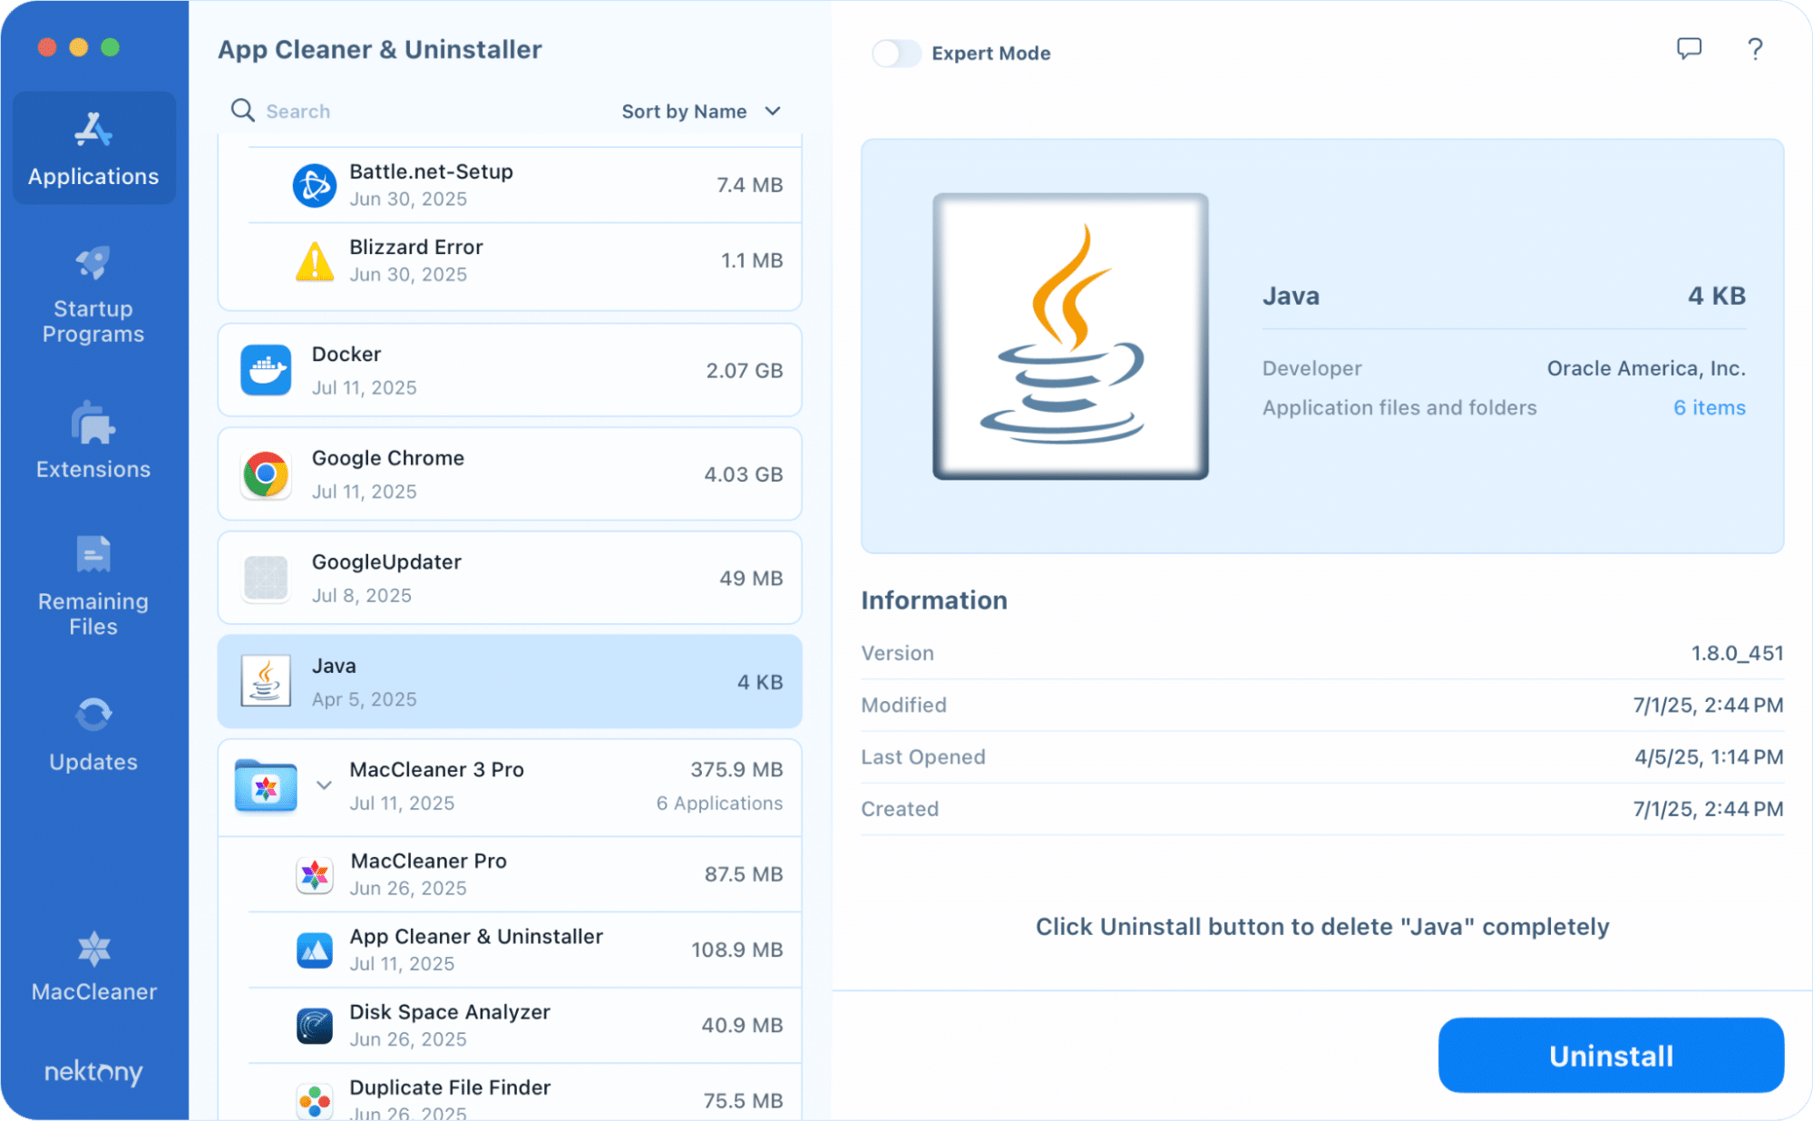Click the 108.9 MB size value
The width and height of the screenshot is (1813, 1121).
pos(736,950)
